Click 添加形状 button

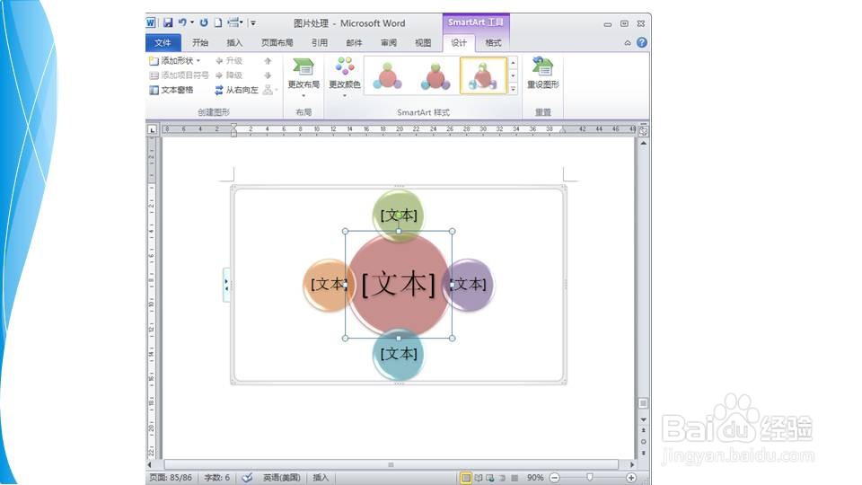coord(171,60)
